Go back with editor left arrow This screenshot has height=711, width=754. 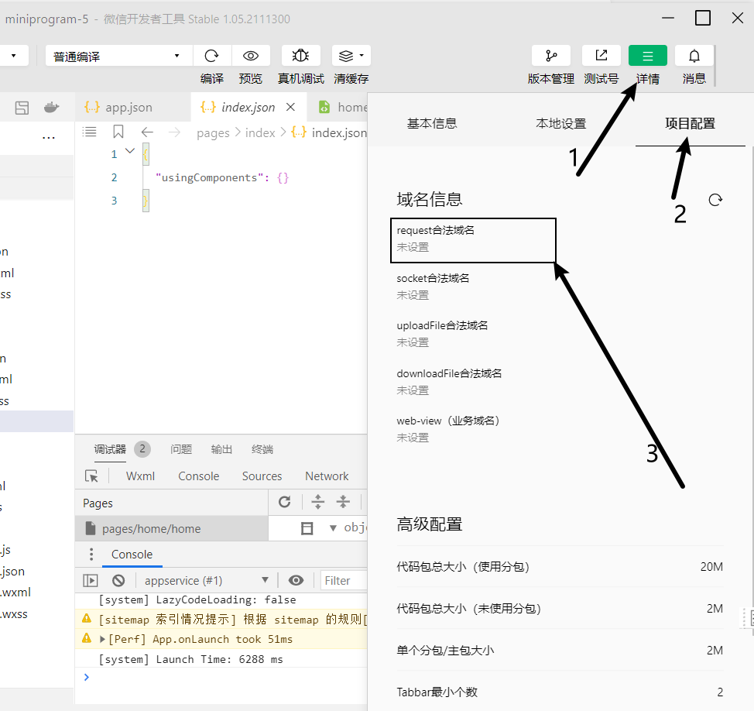point(147,132)
